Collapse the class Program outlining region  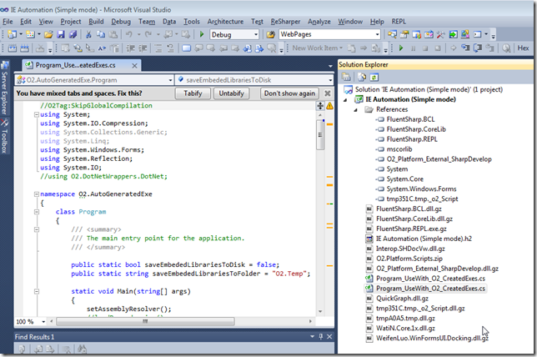pyautogui.click(x=35, y=213)
